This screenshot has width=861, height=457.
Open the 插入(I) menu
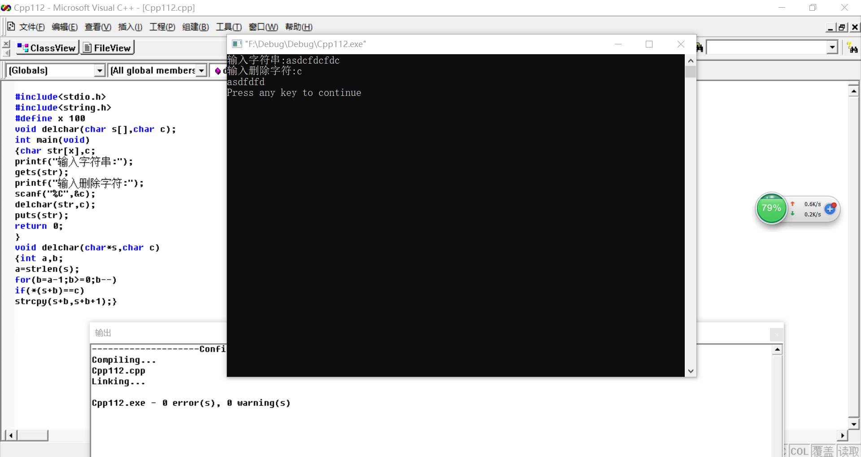tap(130, 27)
